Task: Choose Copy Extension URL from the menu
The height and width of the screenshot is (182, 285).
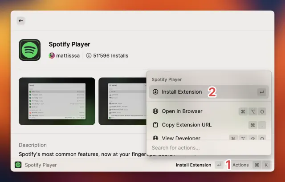Action: pos(209,125)
